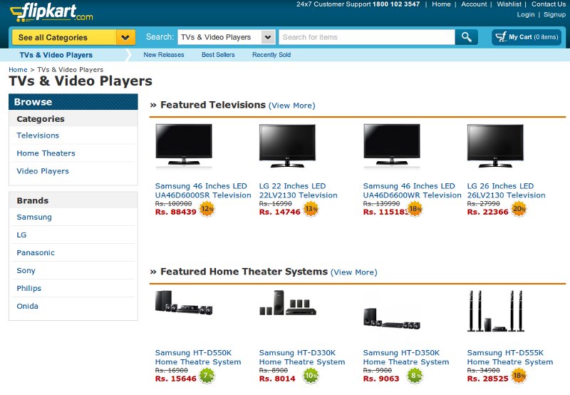Open Samsung HT-D550K Home Theatre System link
570x395 pixels.
[198, 357]
